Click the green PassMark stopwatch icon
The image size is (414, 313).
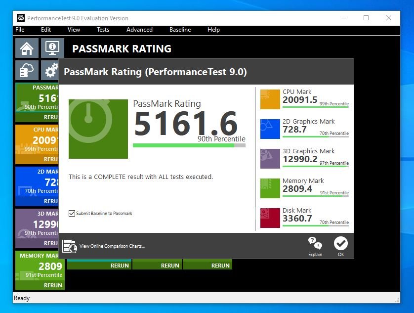(x=98, y=129)
